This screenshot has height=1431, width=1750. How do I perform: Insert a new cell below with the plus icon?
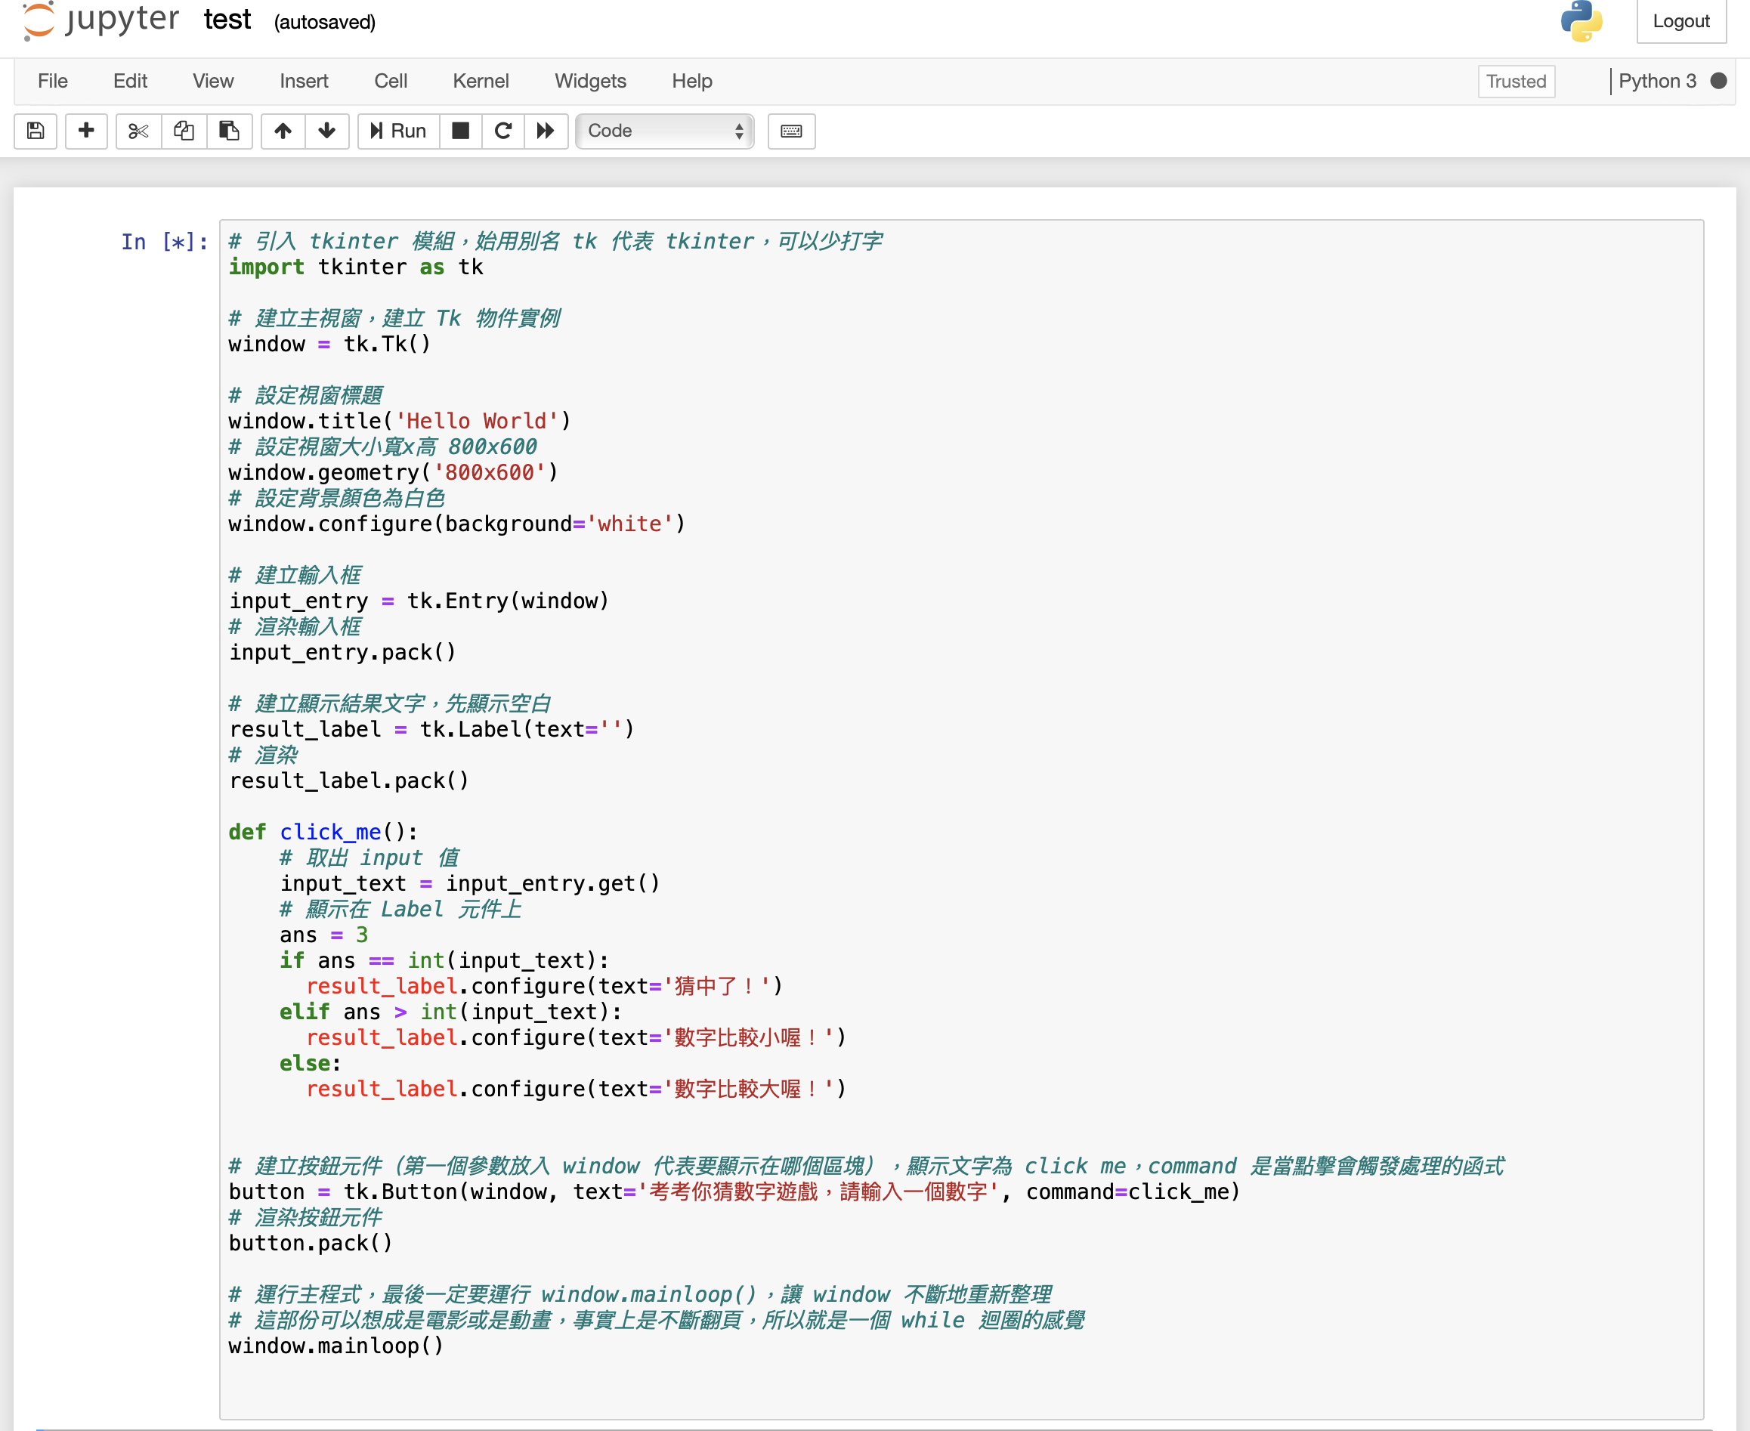[x=85, y=131]
